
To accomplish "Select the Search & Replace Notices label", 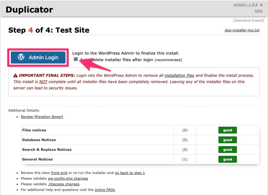I will coord(47,150).
